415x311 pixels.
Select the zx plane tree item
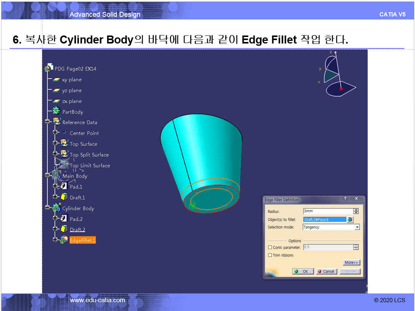tap(72, 101)
